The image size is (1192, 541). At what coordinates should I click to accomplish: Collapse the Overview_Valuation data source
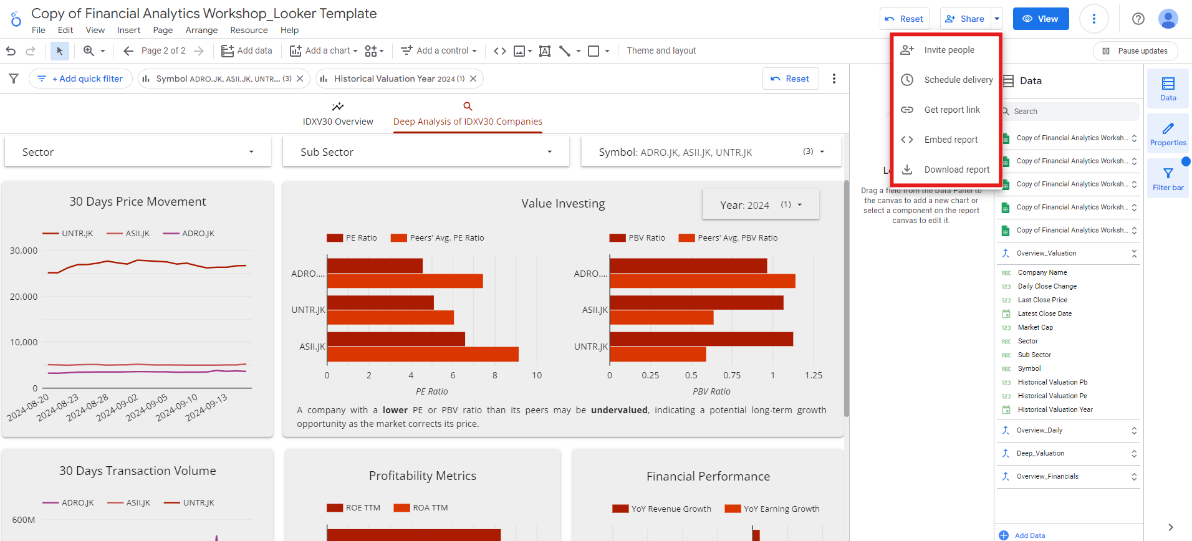click(x=1134, y=254)
